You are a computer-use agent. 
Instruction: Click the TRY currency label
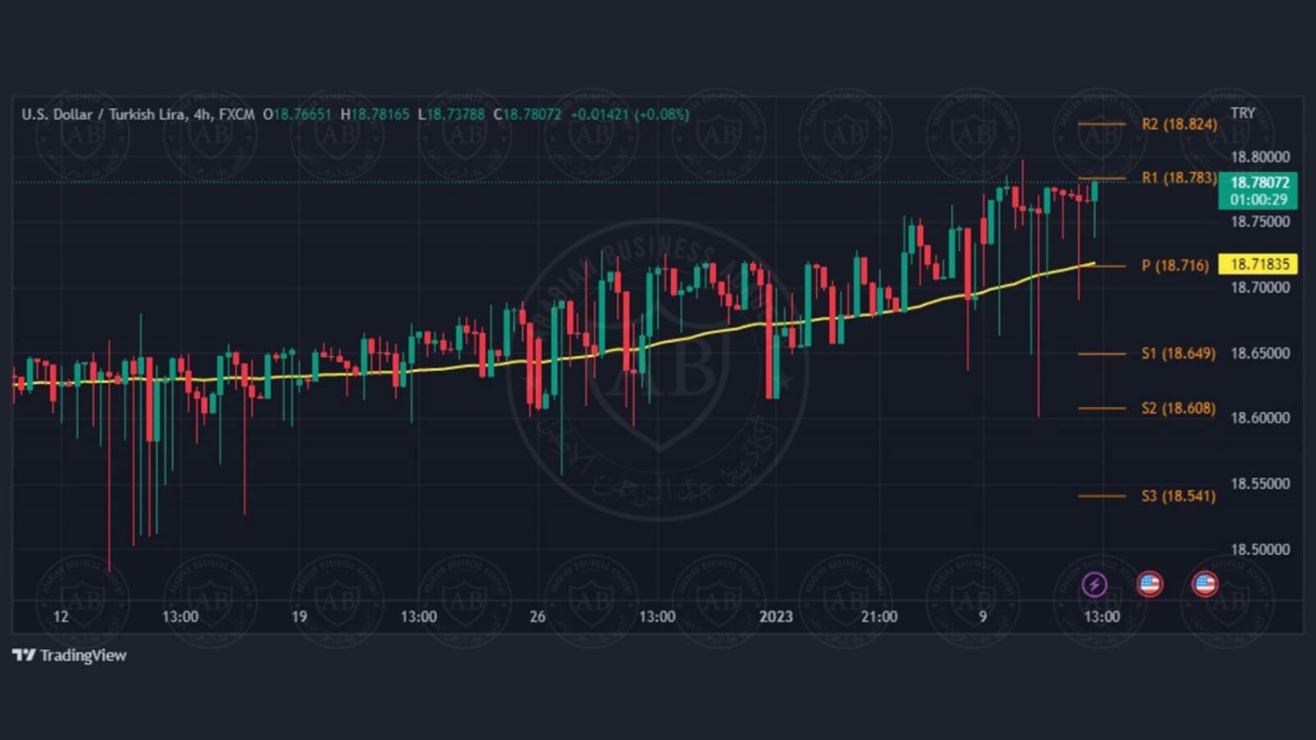point(1242,113)
